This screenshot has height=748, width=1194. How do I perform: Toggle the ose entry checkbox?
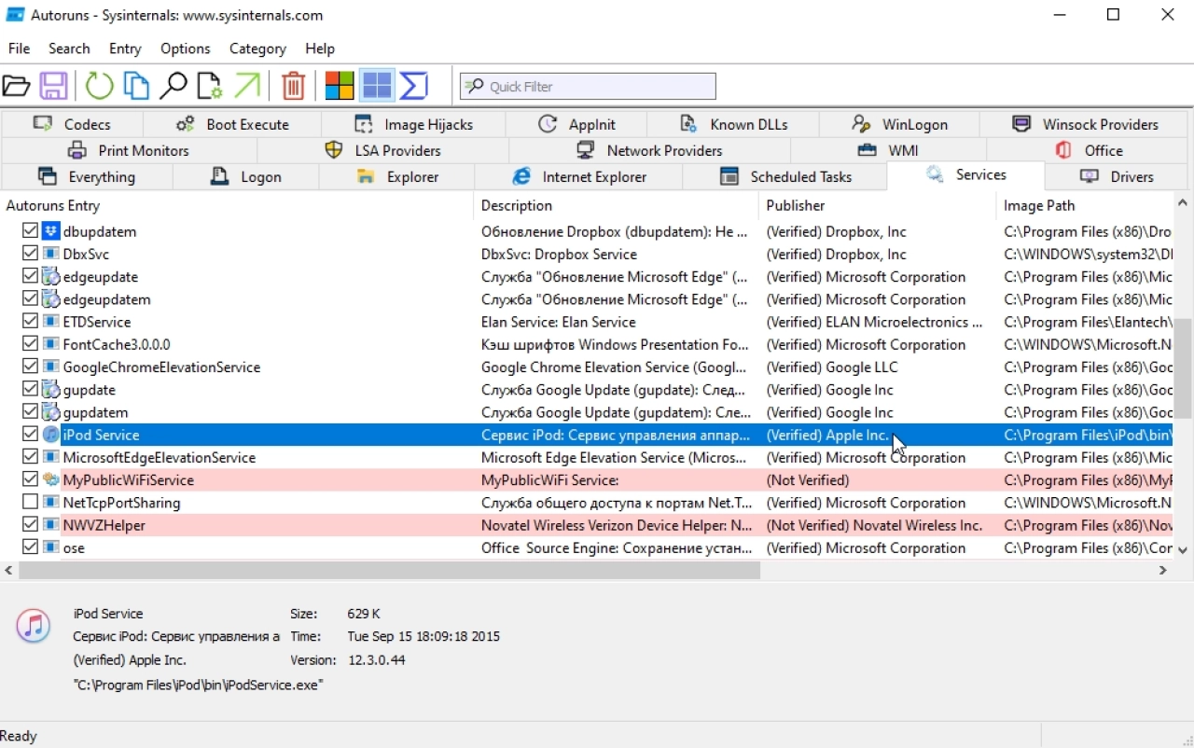30,547
